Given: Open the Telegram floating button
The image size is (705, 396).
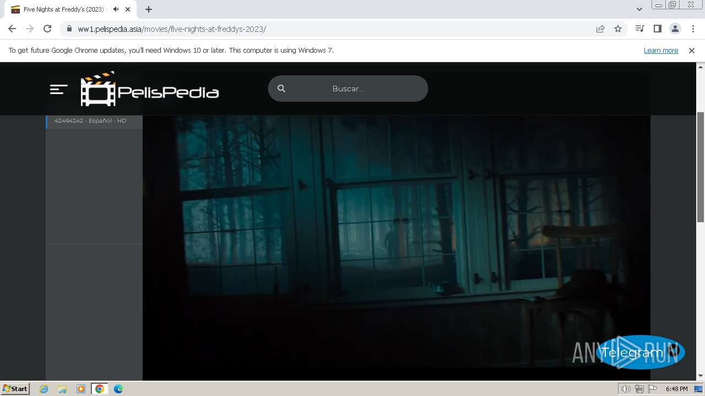Looking at the screenshot, I should point(640,352).
